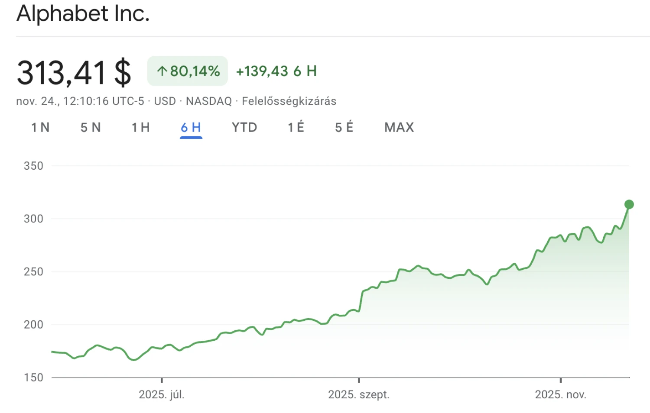This screenshot has width=650, height=413.
Task: Show the YTD price chart
Action: point(244,127)
